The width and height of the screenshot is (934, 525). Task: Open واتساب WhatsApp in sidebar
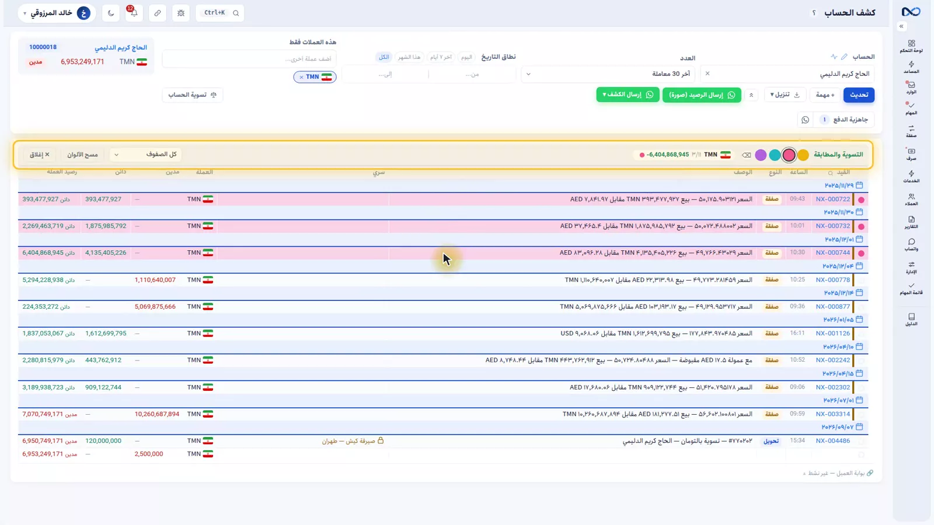[911, 245]
